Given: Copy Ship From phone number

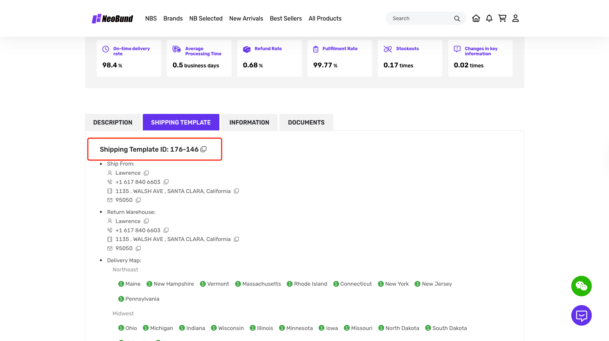Looking at the screenshot, I should 166,182.
